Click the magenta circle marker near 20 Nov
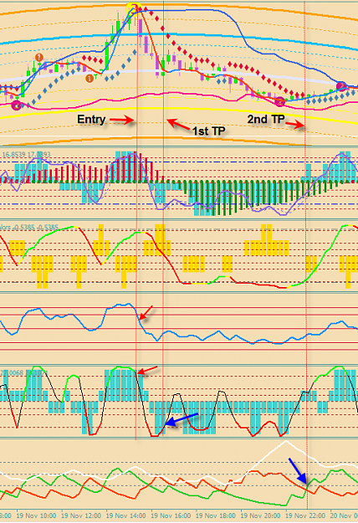The height and width of the screenshot is (523, 358). click(341, 86)
